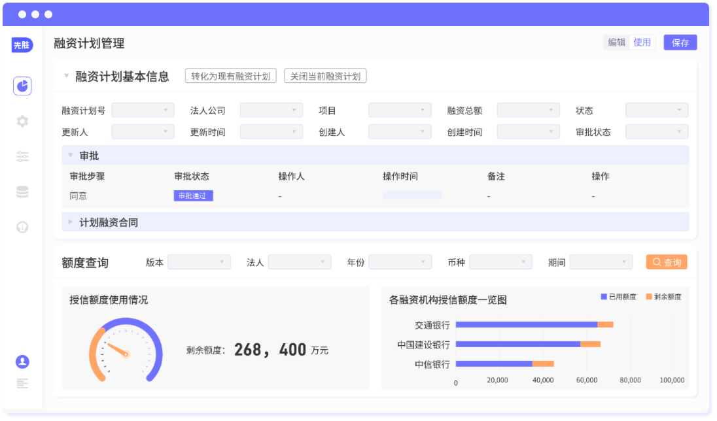Open the pie chart dashboard icon
The image size is (717, 421).
click(x=22, y=86)
